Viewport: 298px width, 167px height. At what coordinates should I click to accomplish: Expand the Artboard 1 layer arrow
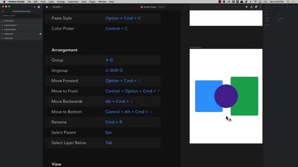2,34
